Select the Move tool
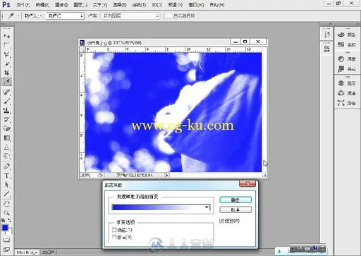 (x=7, y=36)
